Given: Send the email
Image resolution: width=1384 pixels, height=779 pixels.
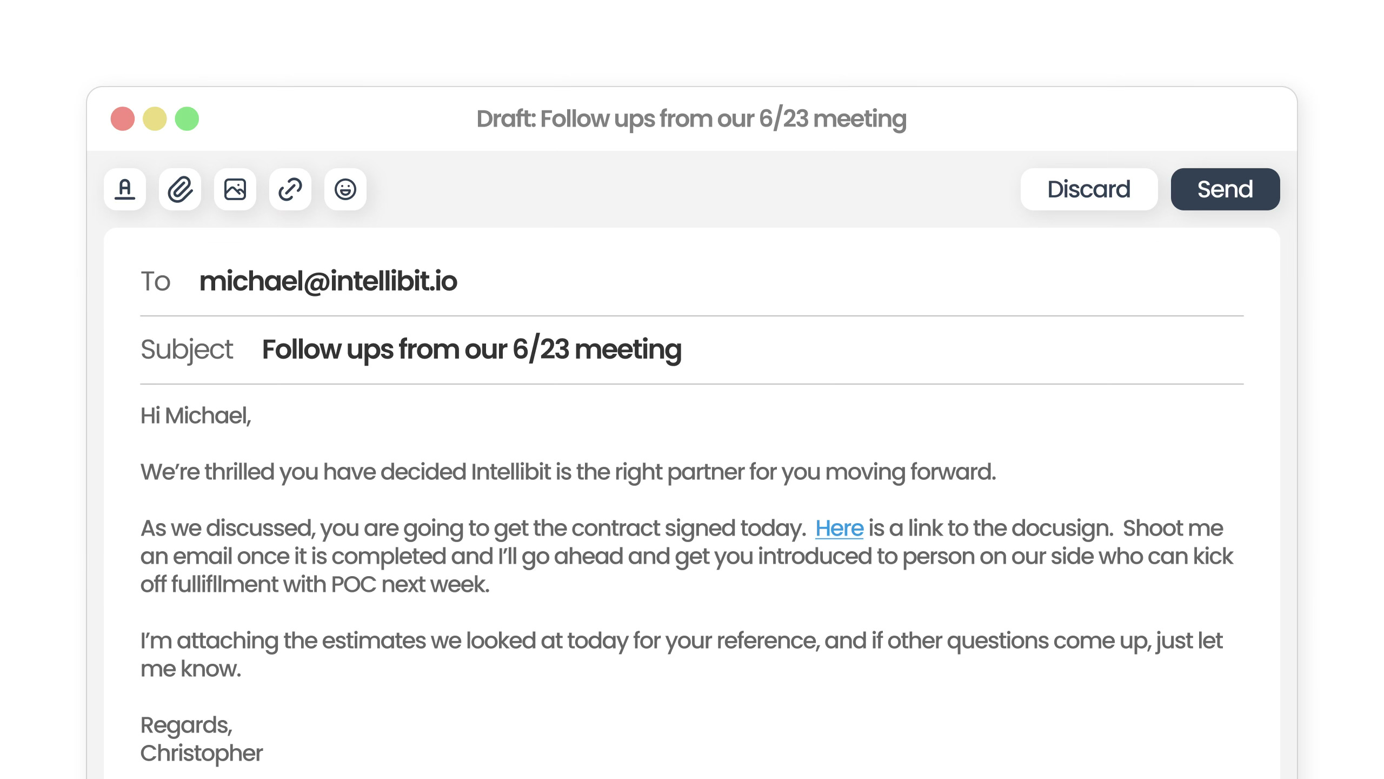Looking at the screenshot, I should (x=1225, y=189).
